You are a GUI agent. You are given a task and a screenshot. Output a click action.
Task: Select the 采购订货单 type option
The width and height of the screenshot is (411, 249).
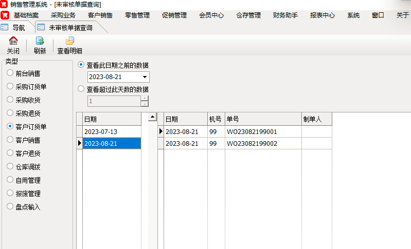pos(10,86)
